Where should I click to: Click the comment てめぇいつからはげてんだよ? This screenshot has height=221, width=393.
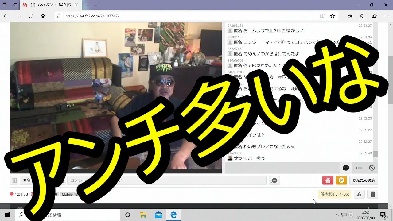(x=271, y=54)
